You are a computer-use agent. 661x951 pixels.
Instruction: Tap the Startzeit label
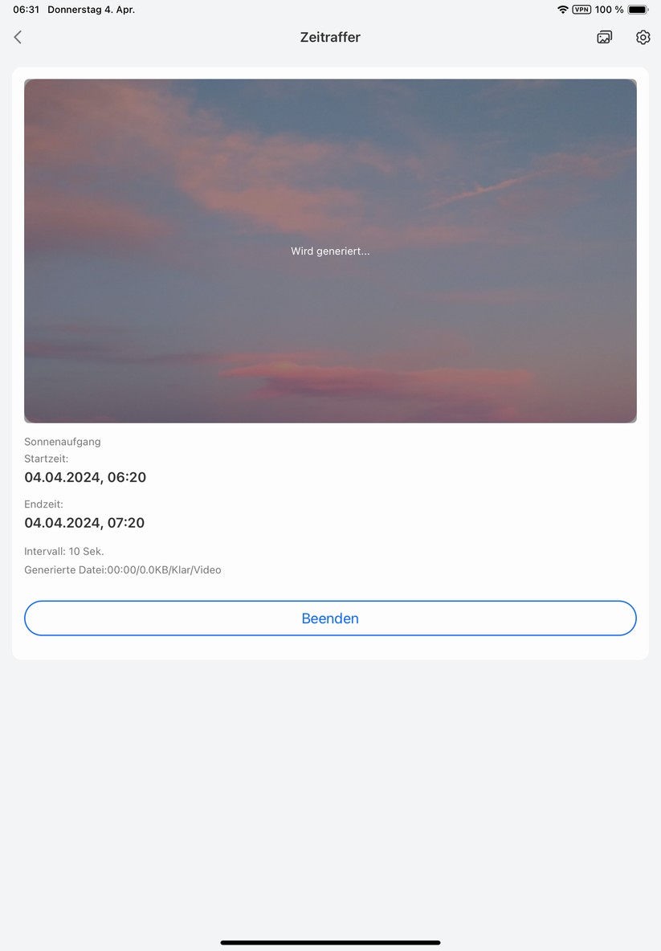[47, 459]
